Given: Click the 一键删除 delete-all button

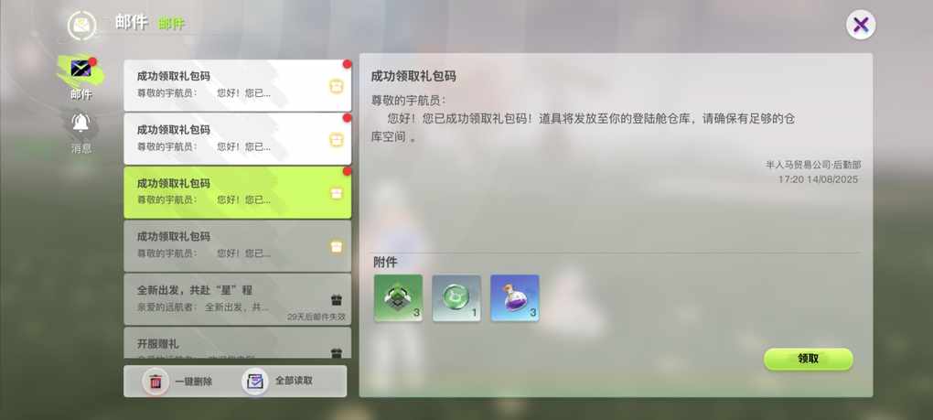Looking at the screenshot, I should point(178,382).
